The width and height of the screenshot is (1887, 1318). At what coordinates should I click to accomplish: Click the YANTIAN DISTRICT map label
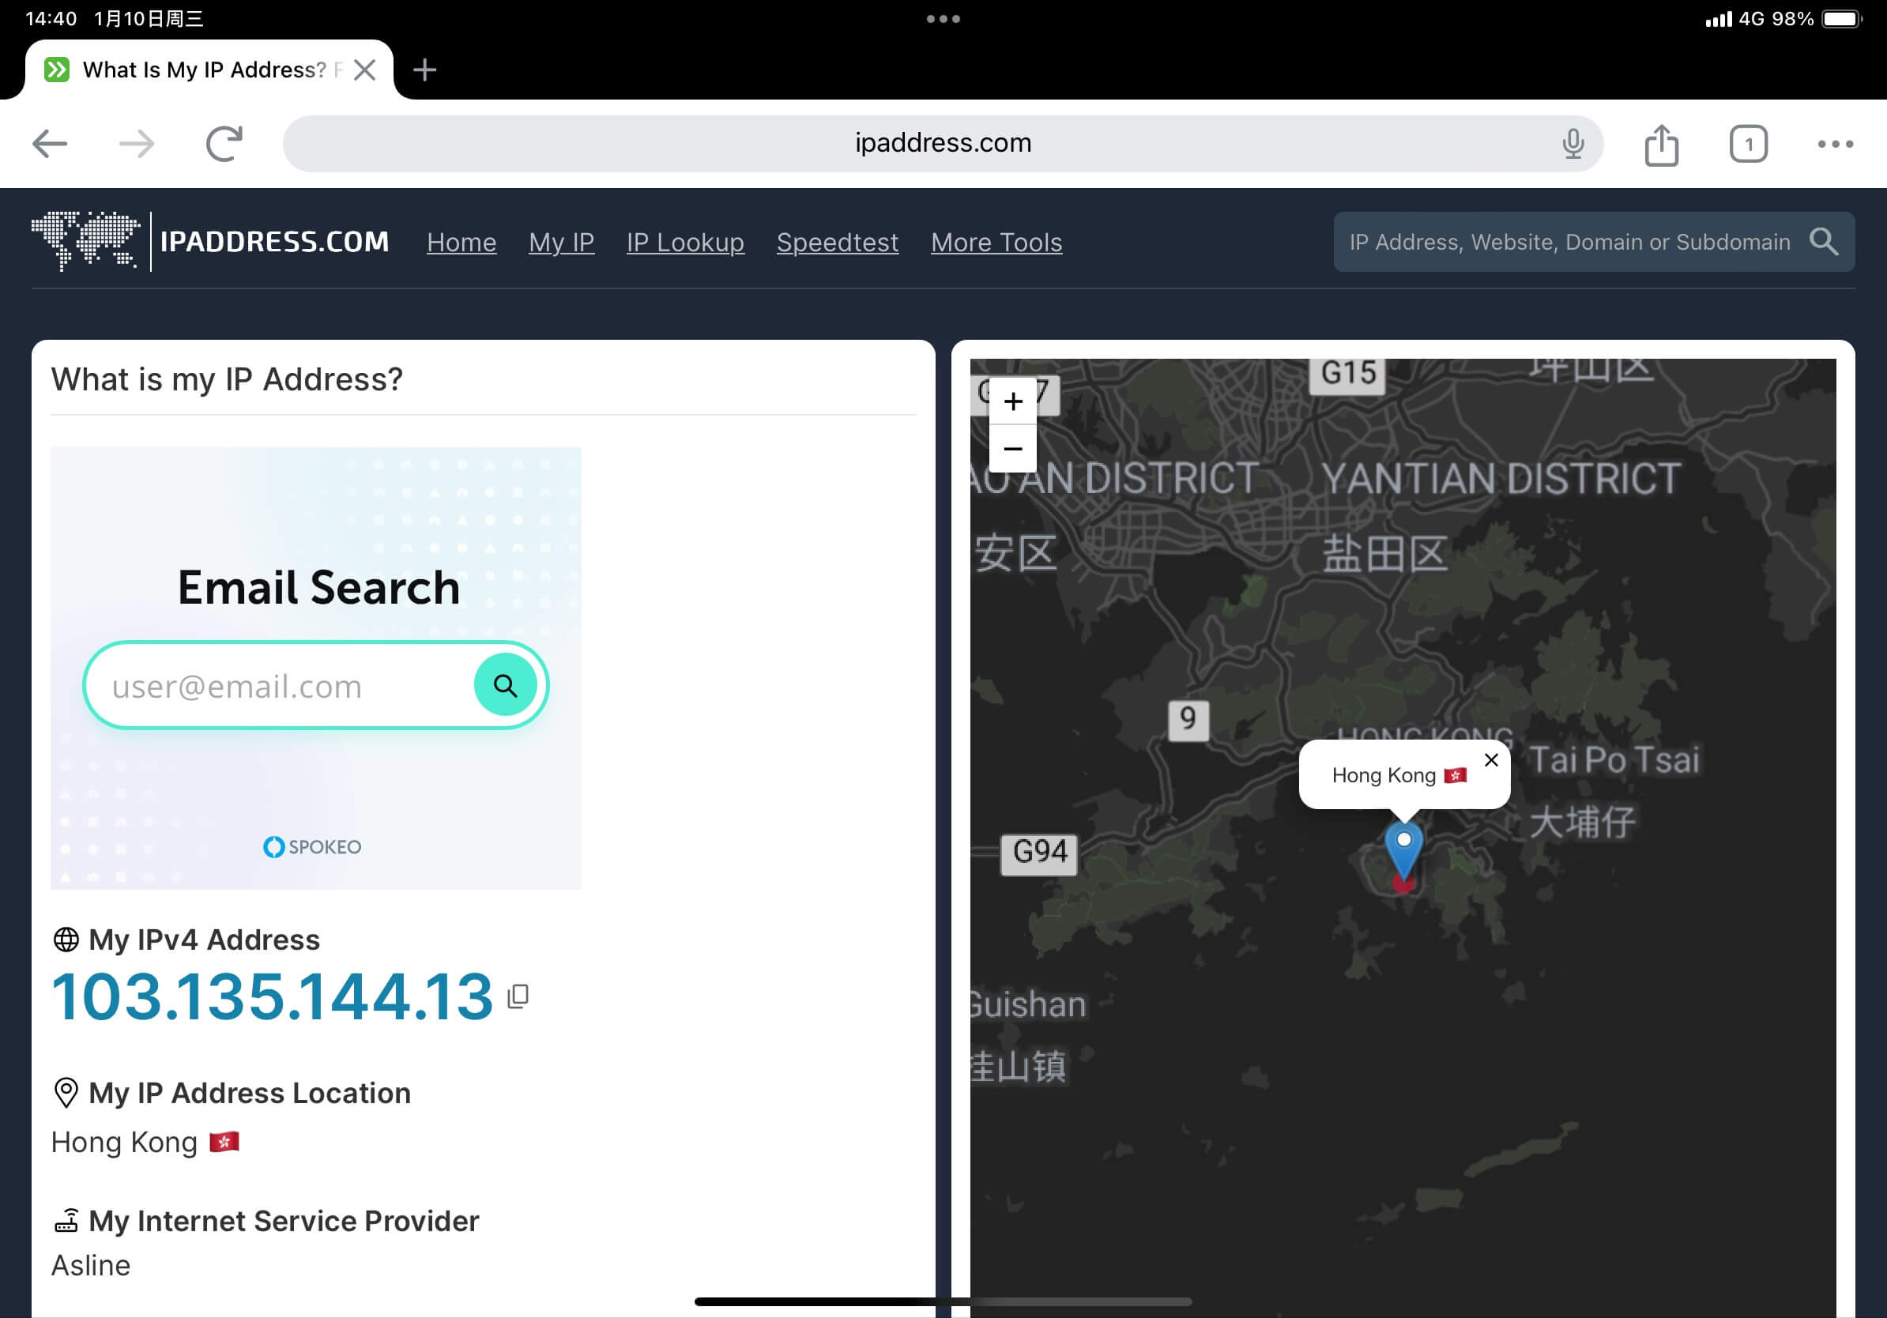click(1501, 479)
